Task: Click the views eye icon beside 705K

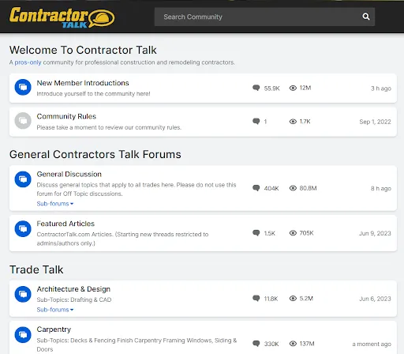Action: pos(293,233)
